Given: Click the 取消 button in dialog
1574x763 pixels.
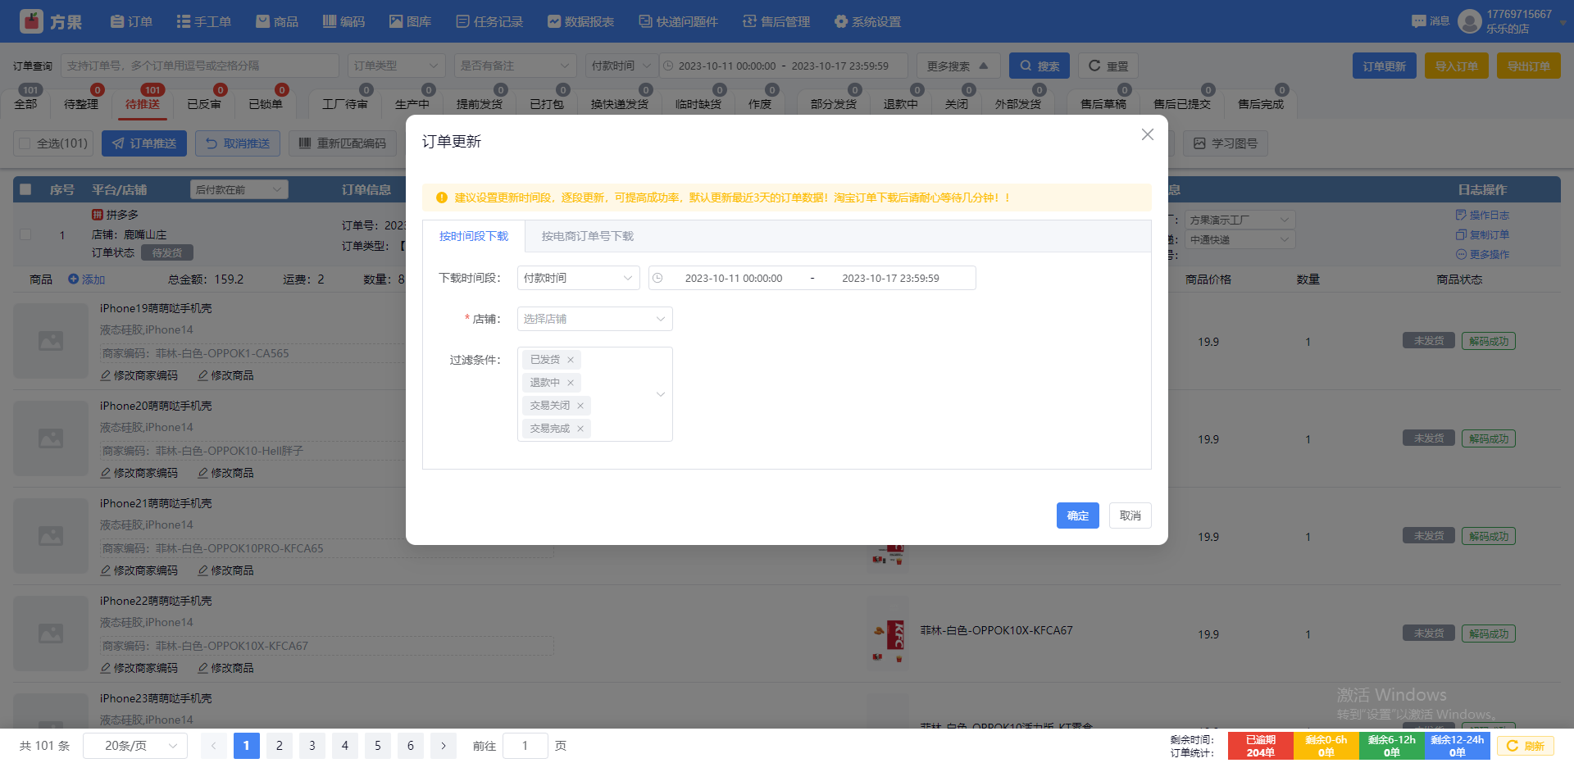Looking at the screenshot, I should (1130, 515).
